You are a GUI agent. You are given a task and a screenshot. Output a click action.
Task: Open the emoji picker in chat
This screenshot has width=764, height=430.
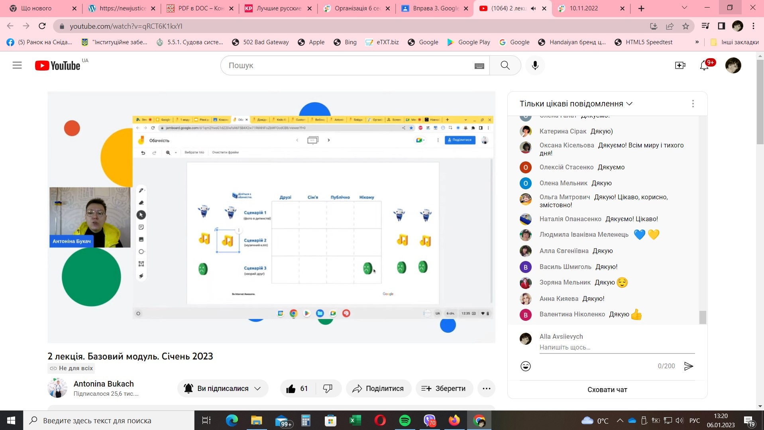[526, 366]
